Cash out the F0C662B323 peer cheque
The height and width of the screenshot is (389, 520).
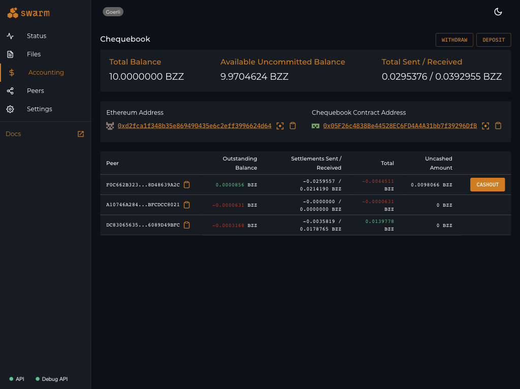pos(487,185)
